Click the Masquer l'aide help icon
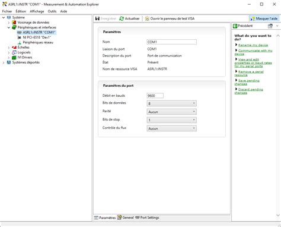 click(x=253, y=18)
